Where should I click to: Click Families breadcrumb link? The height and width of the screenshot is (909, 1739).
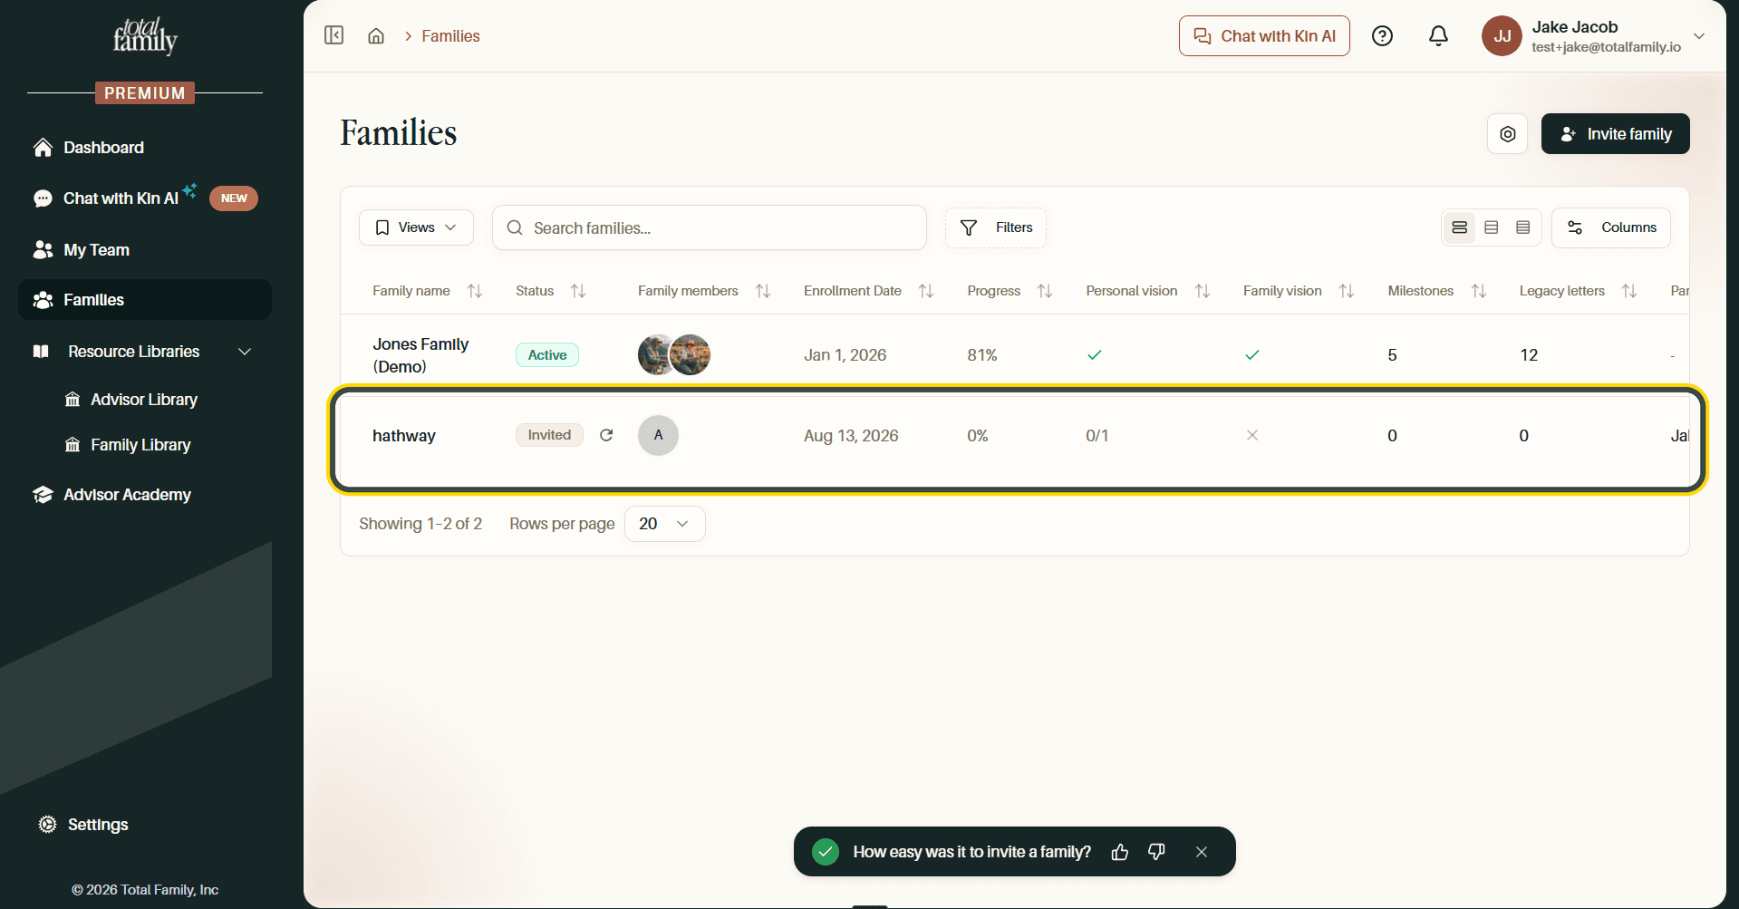[450, 36]
